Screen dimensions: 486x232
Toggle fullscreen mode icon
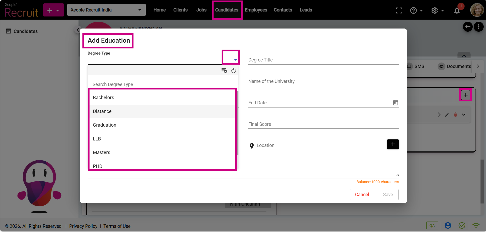point(399,10)
